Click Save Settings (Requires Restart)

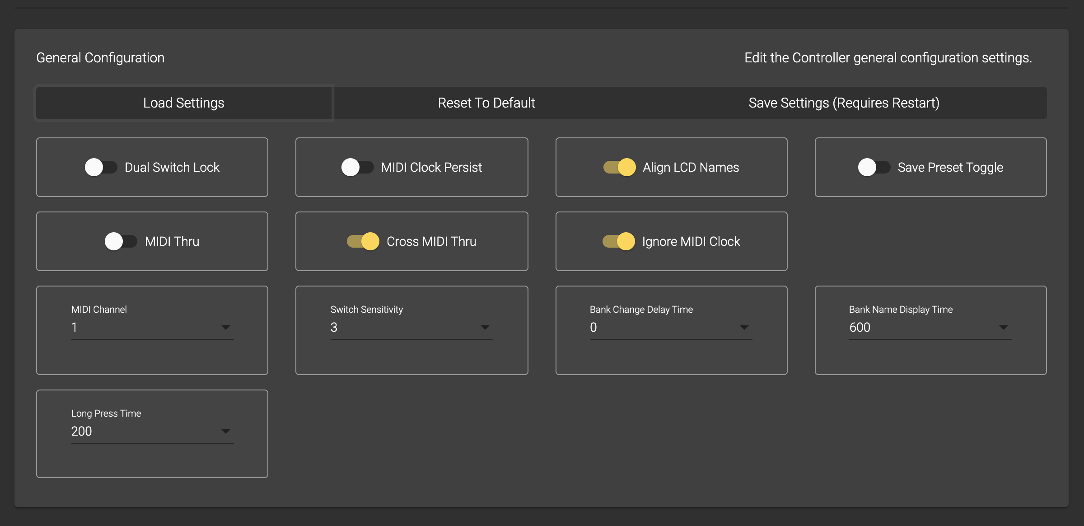point(844,103)
